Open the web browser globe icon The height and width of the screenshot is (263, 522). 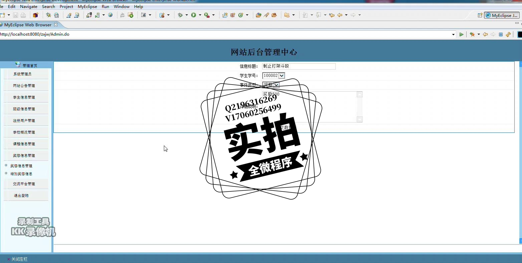pyautogui.click(x=110, y=15)
